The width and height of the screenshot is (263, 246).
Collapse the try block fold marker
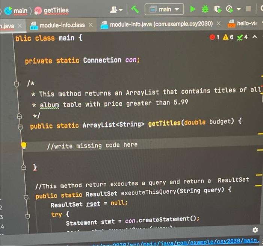tap(28, 216)
